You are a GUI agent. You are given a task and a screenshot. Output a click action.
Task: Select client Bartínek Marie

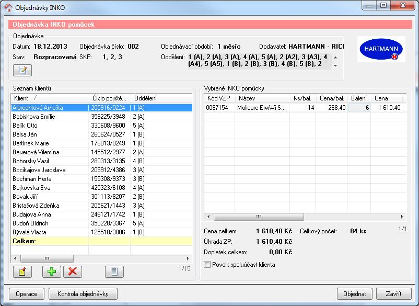pos(101,143)
